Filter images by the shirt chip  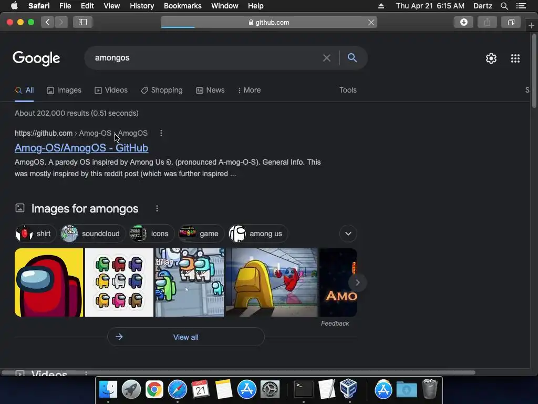[35, 234]
